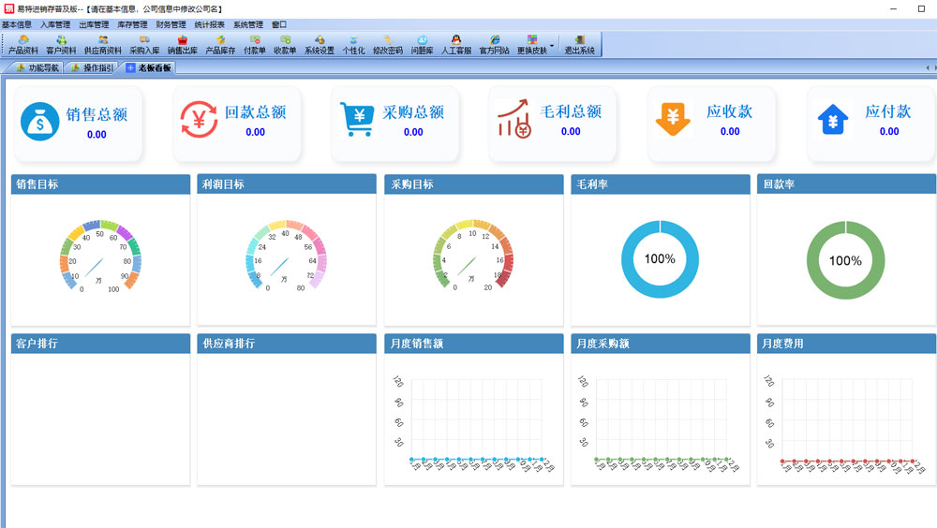The image size is (937, 528).
Task: Click the 月度销售额 line chart
Action: [474, 422]
